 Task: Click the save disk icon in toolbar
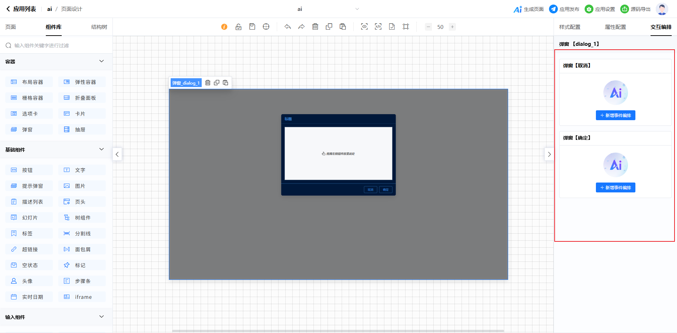(x=252, y=27)
